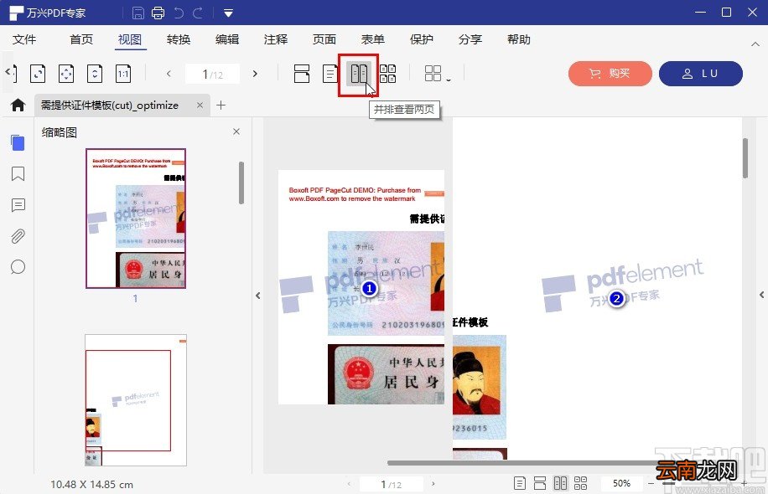The image size is (768, 494).
Task: Click the document vertical scrollbar
Action: coord(745,158)
